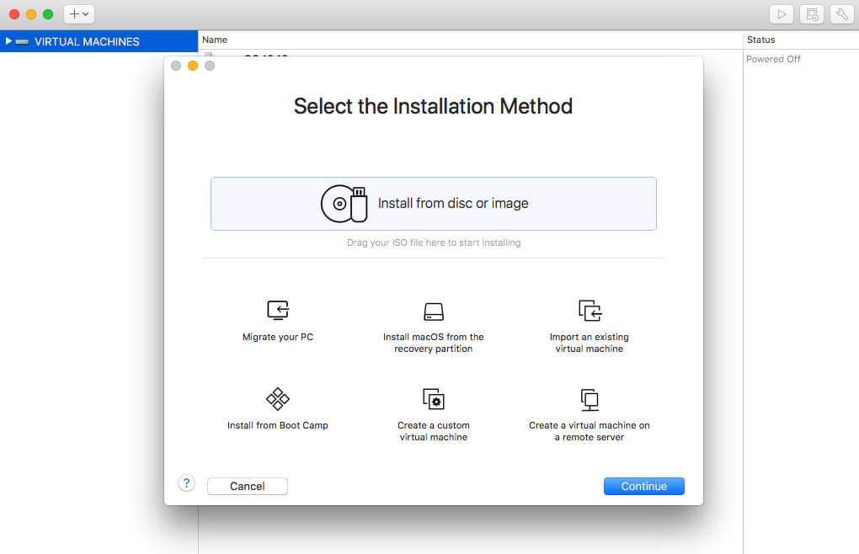Maximize the main window with green button

[48, 14]
